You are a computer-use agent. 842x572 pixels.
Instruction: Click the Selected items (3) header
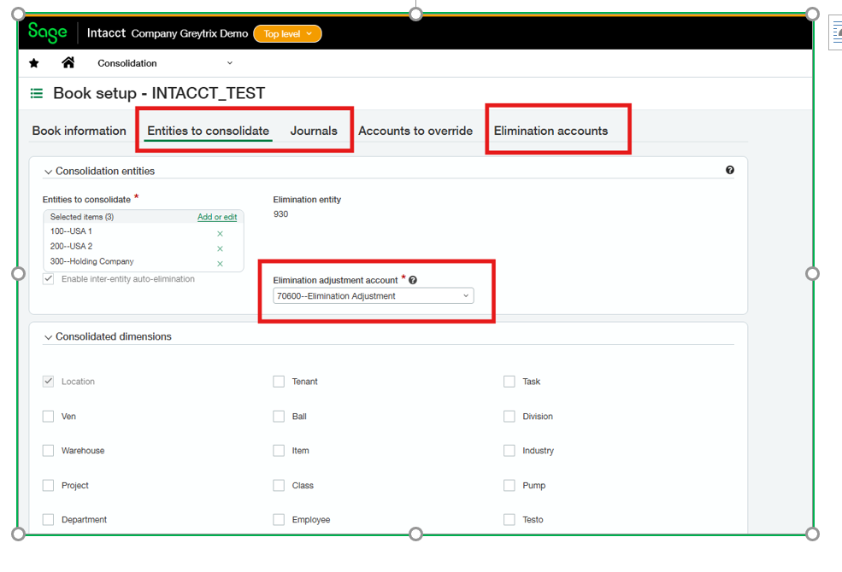point(82,217)
